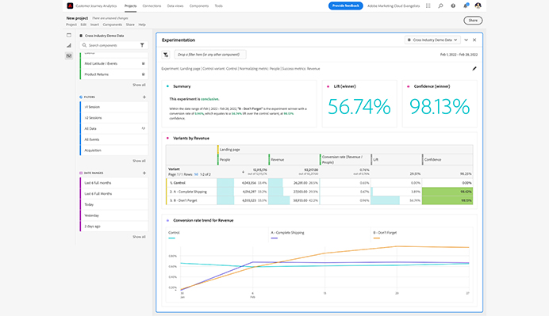Select the 2 days ago date range

(114, 227)
